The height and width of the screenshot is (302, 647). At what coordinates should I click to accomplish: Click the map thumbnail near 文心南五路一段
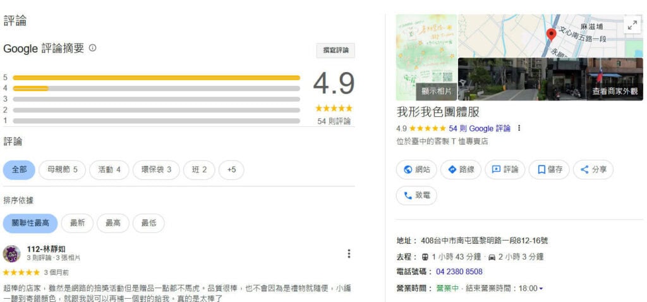tap(550, 36)
